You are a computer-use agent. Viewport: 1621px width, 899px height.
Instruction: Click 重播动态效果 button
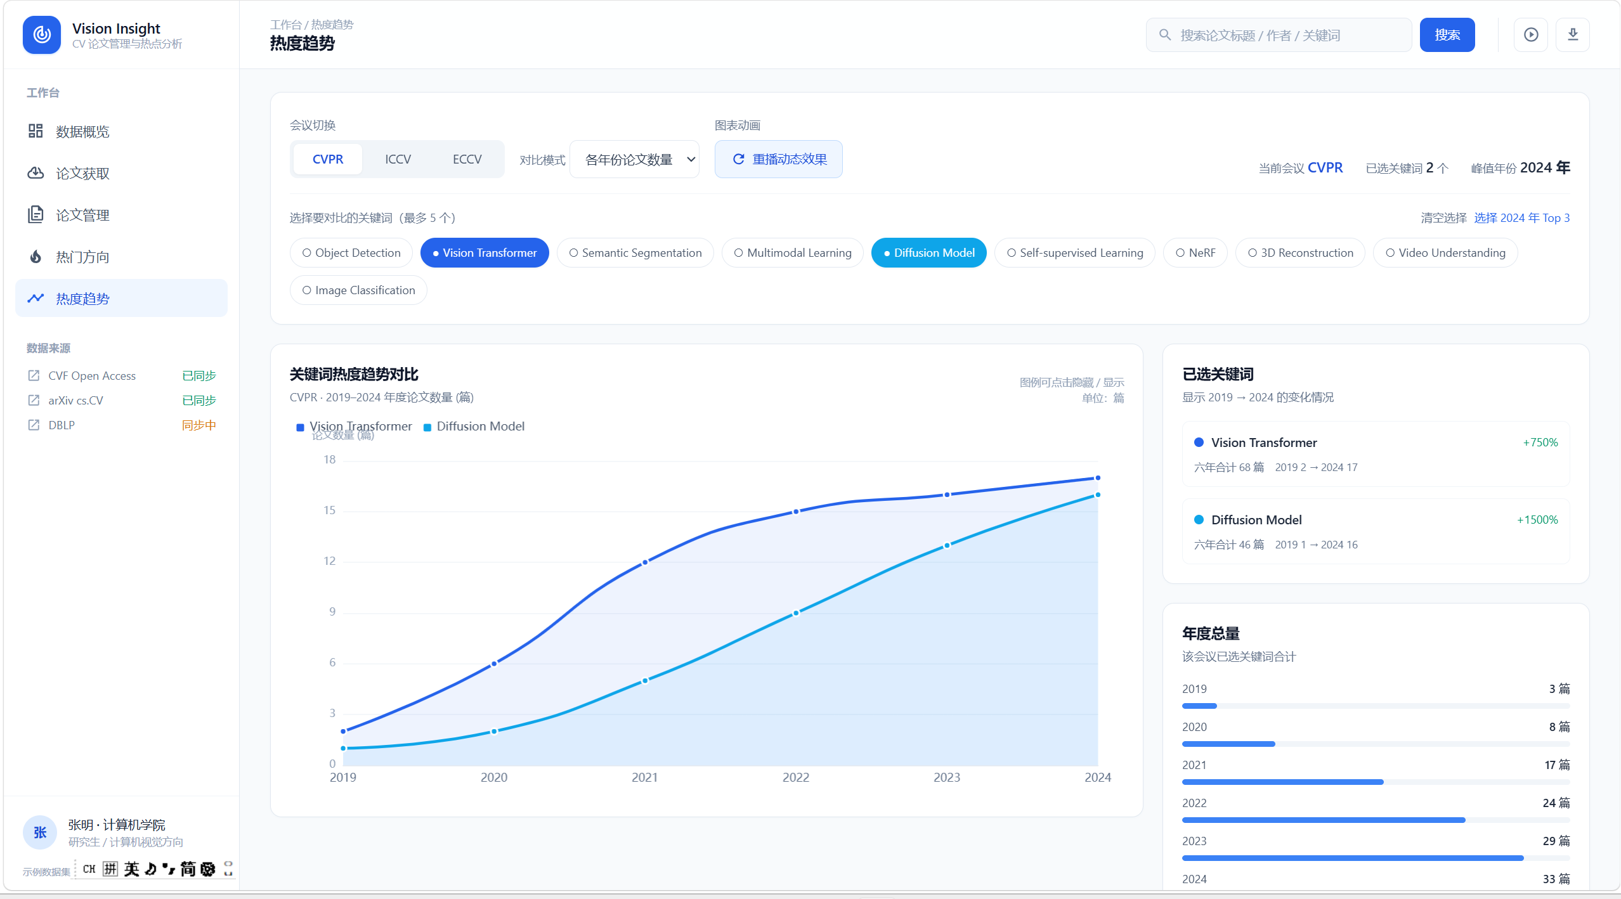[x=779, y=159]
